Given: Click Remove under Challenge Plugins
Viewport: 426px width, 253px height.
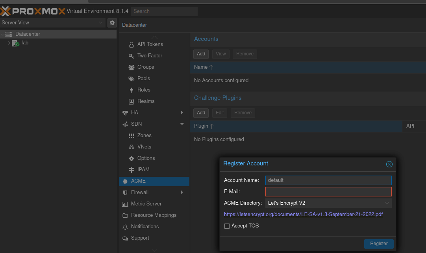Looking at the screenshot, I should (243, 113).
